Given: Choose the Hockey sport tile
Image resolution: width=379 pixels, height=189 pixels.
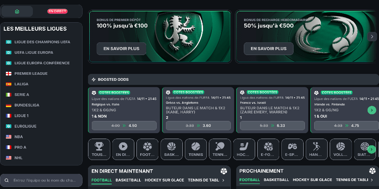Looking at the screenshot, I should tap(244, 149).
